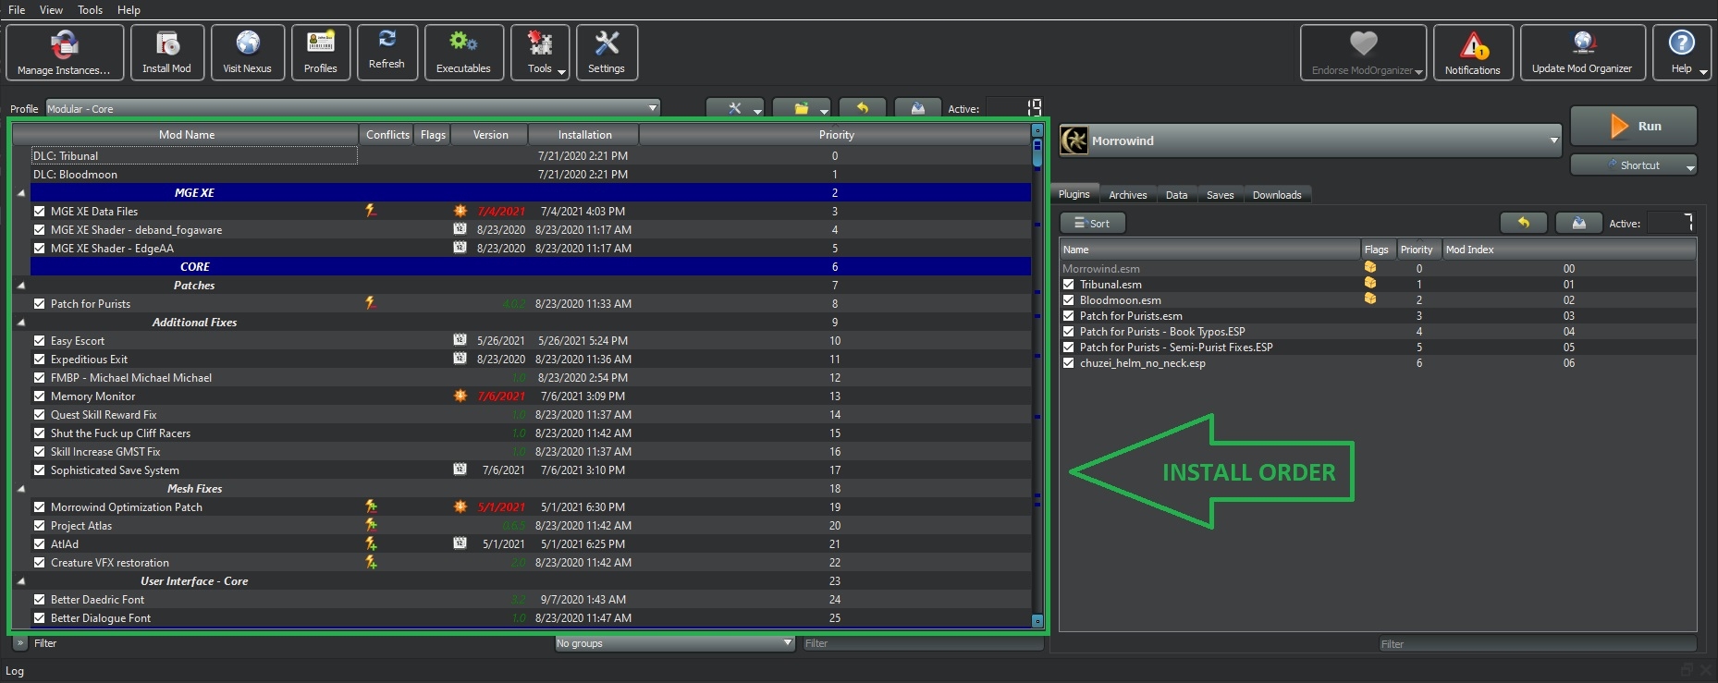Toggle the Project Atlas mod checkbox

coord(40,526)
